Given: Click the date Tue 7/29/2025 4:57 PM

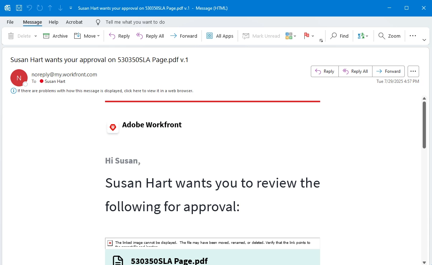Looking at the screenshot, I should 398,81.
